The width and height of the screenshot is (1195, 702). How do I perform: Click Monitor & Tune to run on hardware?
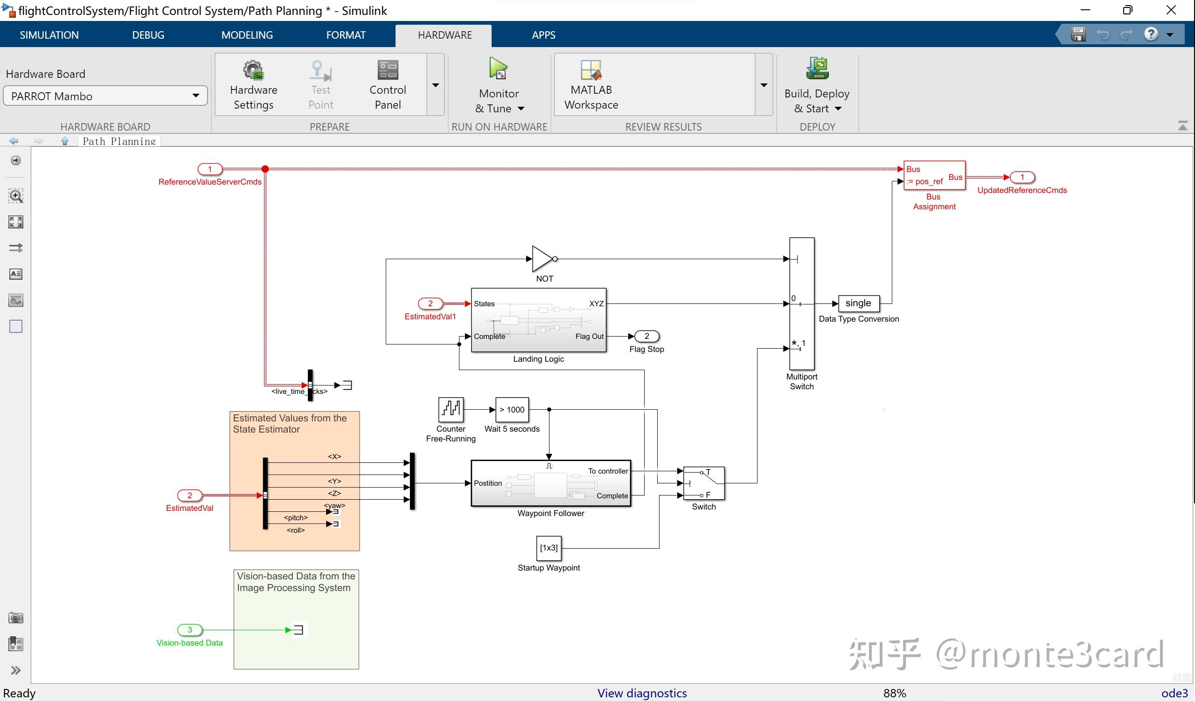(x=498, y=85)
